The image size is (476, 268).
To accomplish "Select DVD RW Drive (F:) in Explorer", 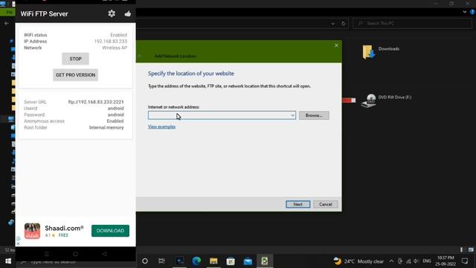I will (386, 100).
